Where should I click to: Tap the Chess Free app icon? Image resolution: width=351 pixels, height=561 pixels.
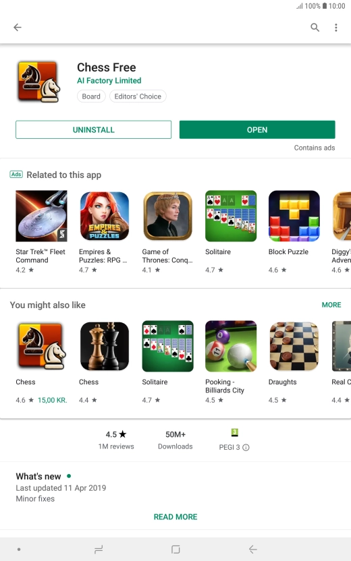coord(38,82)
